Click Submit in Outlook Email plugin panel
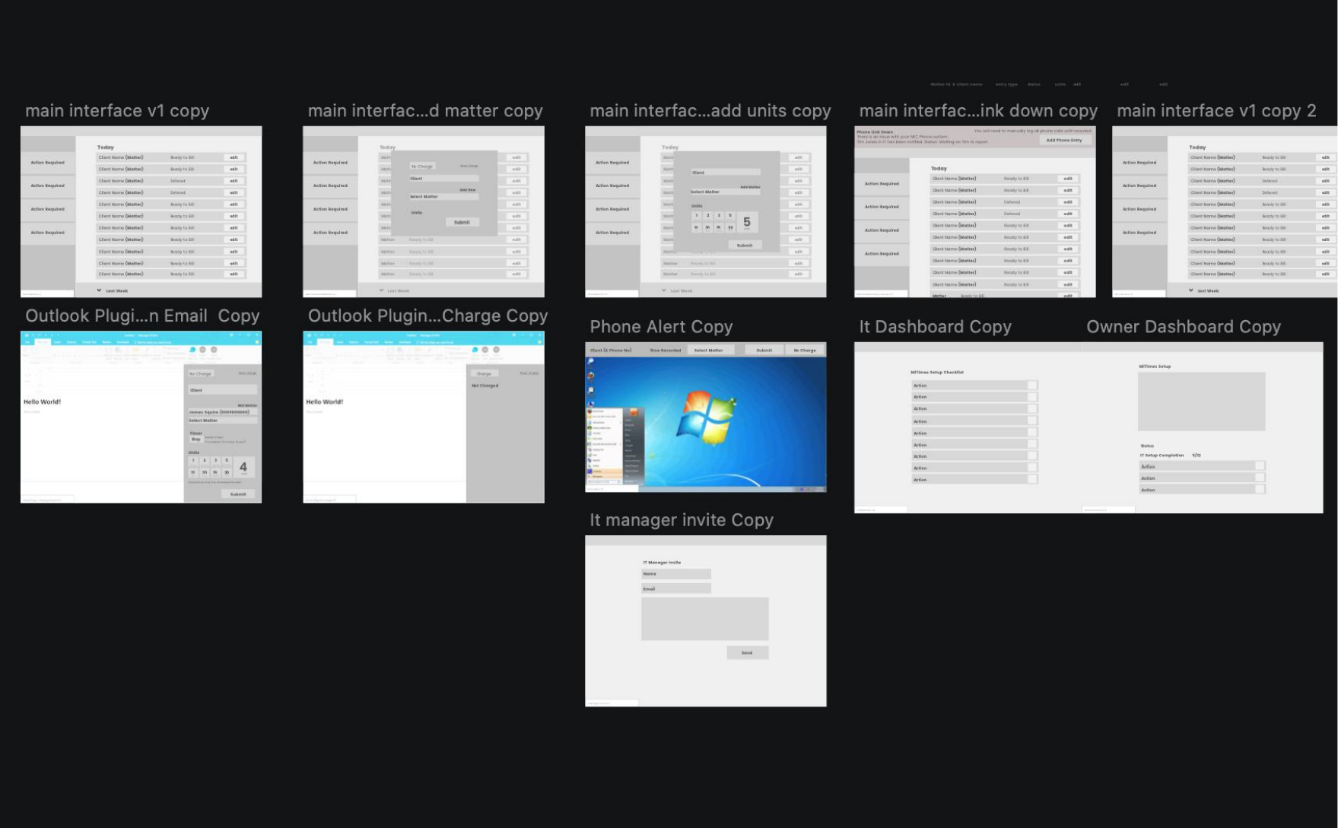This screenshot has height=828, width=1338. 238,494
